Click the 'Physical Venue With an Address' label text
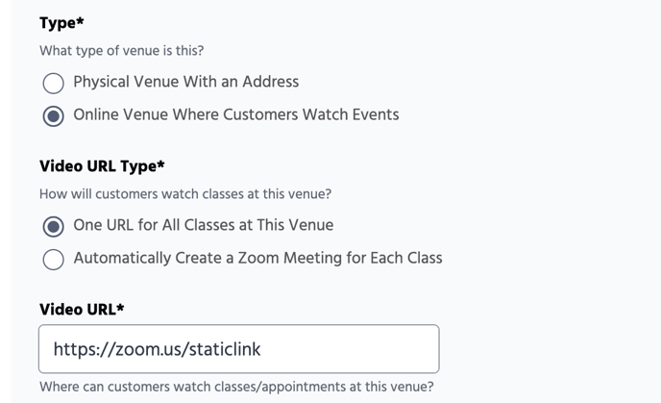Screen dimensions: 661x403 [x=186, y=82]
